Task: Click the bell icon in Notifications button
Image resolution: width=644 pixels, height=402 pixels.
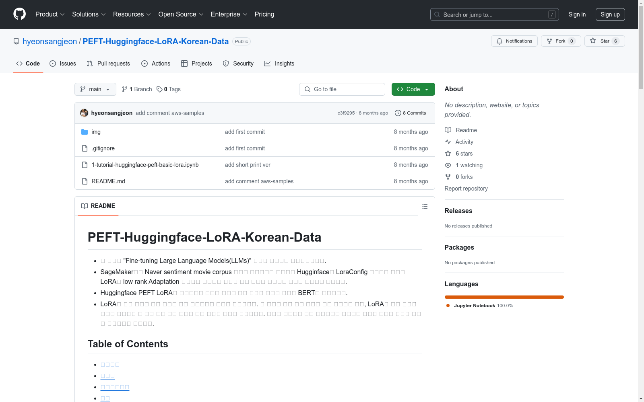Action: (x=500, y=41)
